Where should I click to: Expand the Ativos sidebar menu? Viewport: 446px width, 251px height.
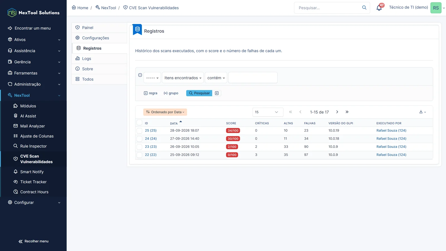[33, 40]
